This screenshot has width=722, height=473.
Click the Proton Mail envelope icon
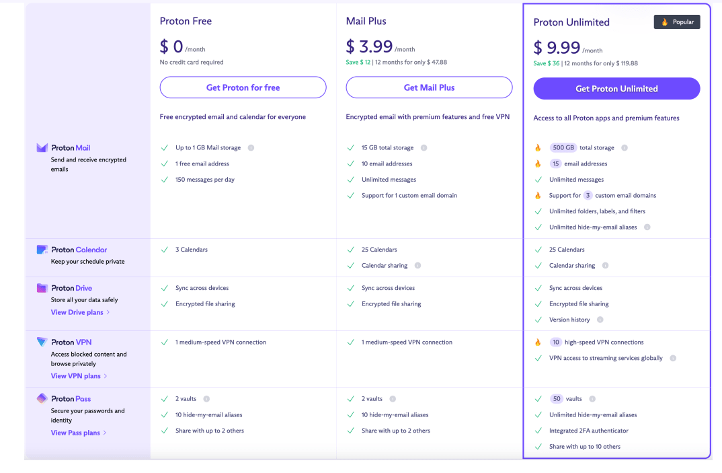pyautogui.click(x=42, y=148)
